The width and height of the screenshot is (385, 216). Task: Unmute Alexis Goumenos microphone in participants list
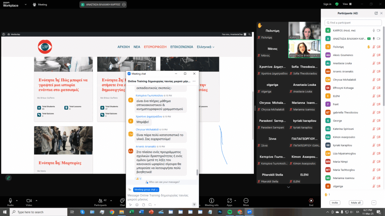pyautogui.click(x=374, y=55)
